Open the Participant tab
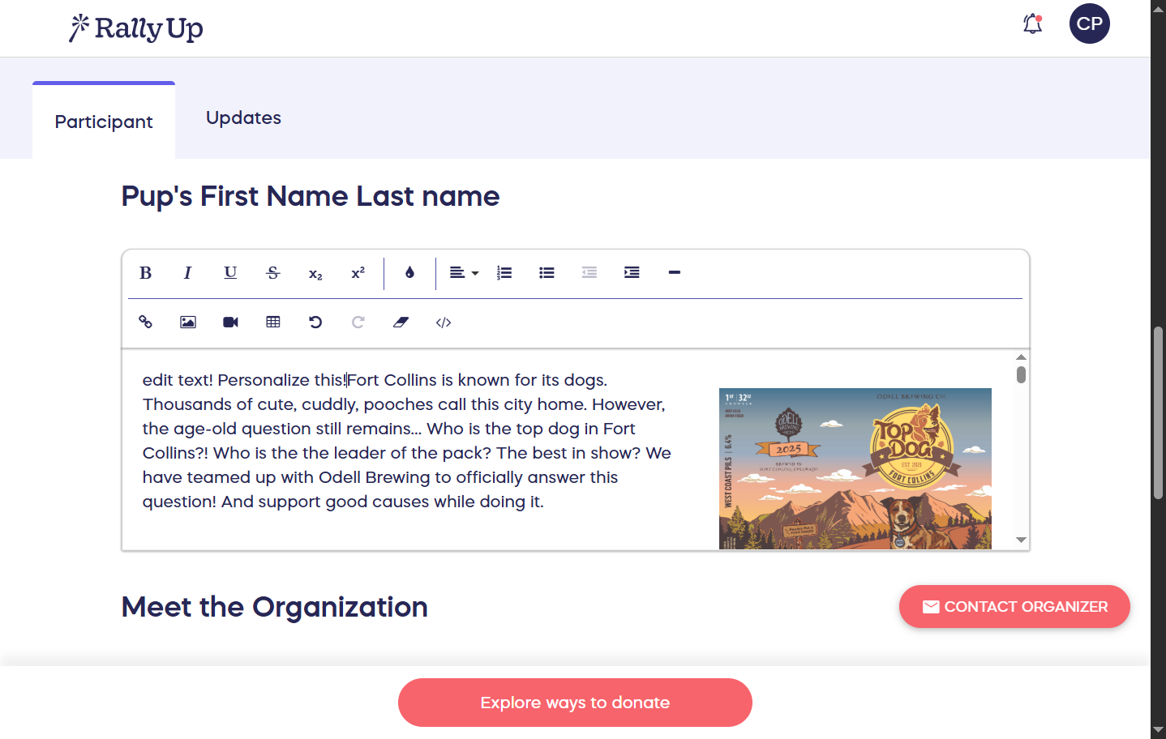Screen dimensions: 1166x739 pyautogui.click(x=104, y=122)
